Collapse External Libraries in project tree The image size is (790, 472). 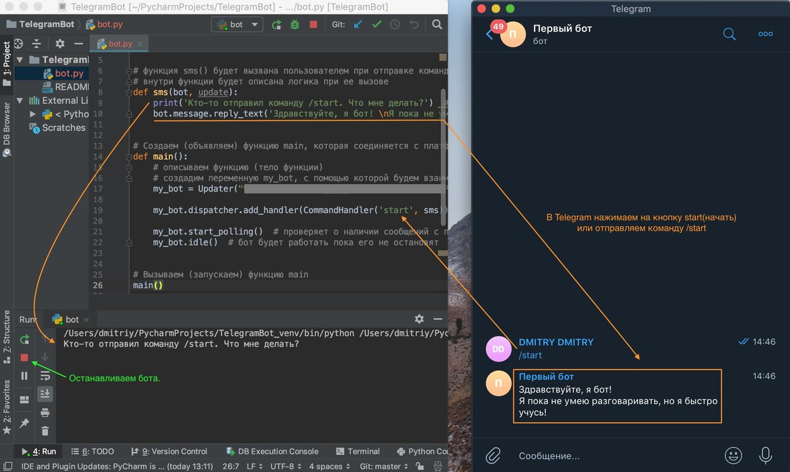coord(21,101)
